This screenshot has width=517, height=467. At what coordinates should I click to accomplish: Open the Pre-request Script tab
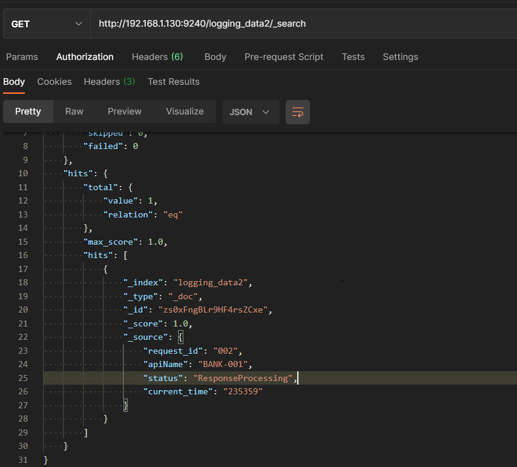(x=284, y=57)
